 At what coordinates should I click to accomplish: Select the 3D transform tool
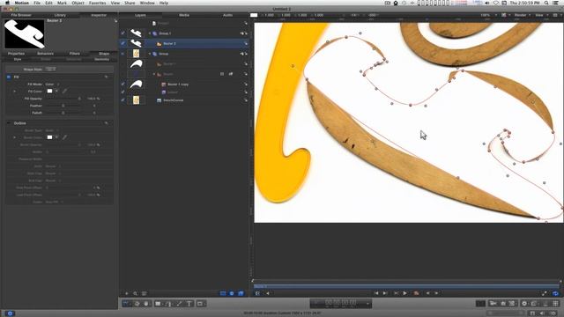[137, 304]
